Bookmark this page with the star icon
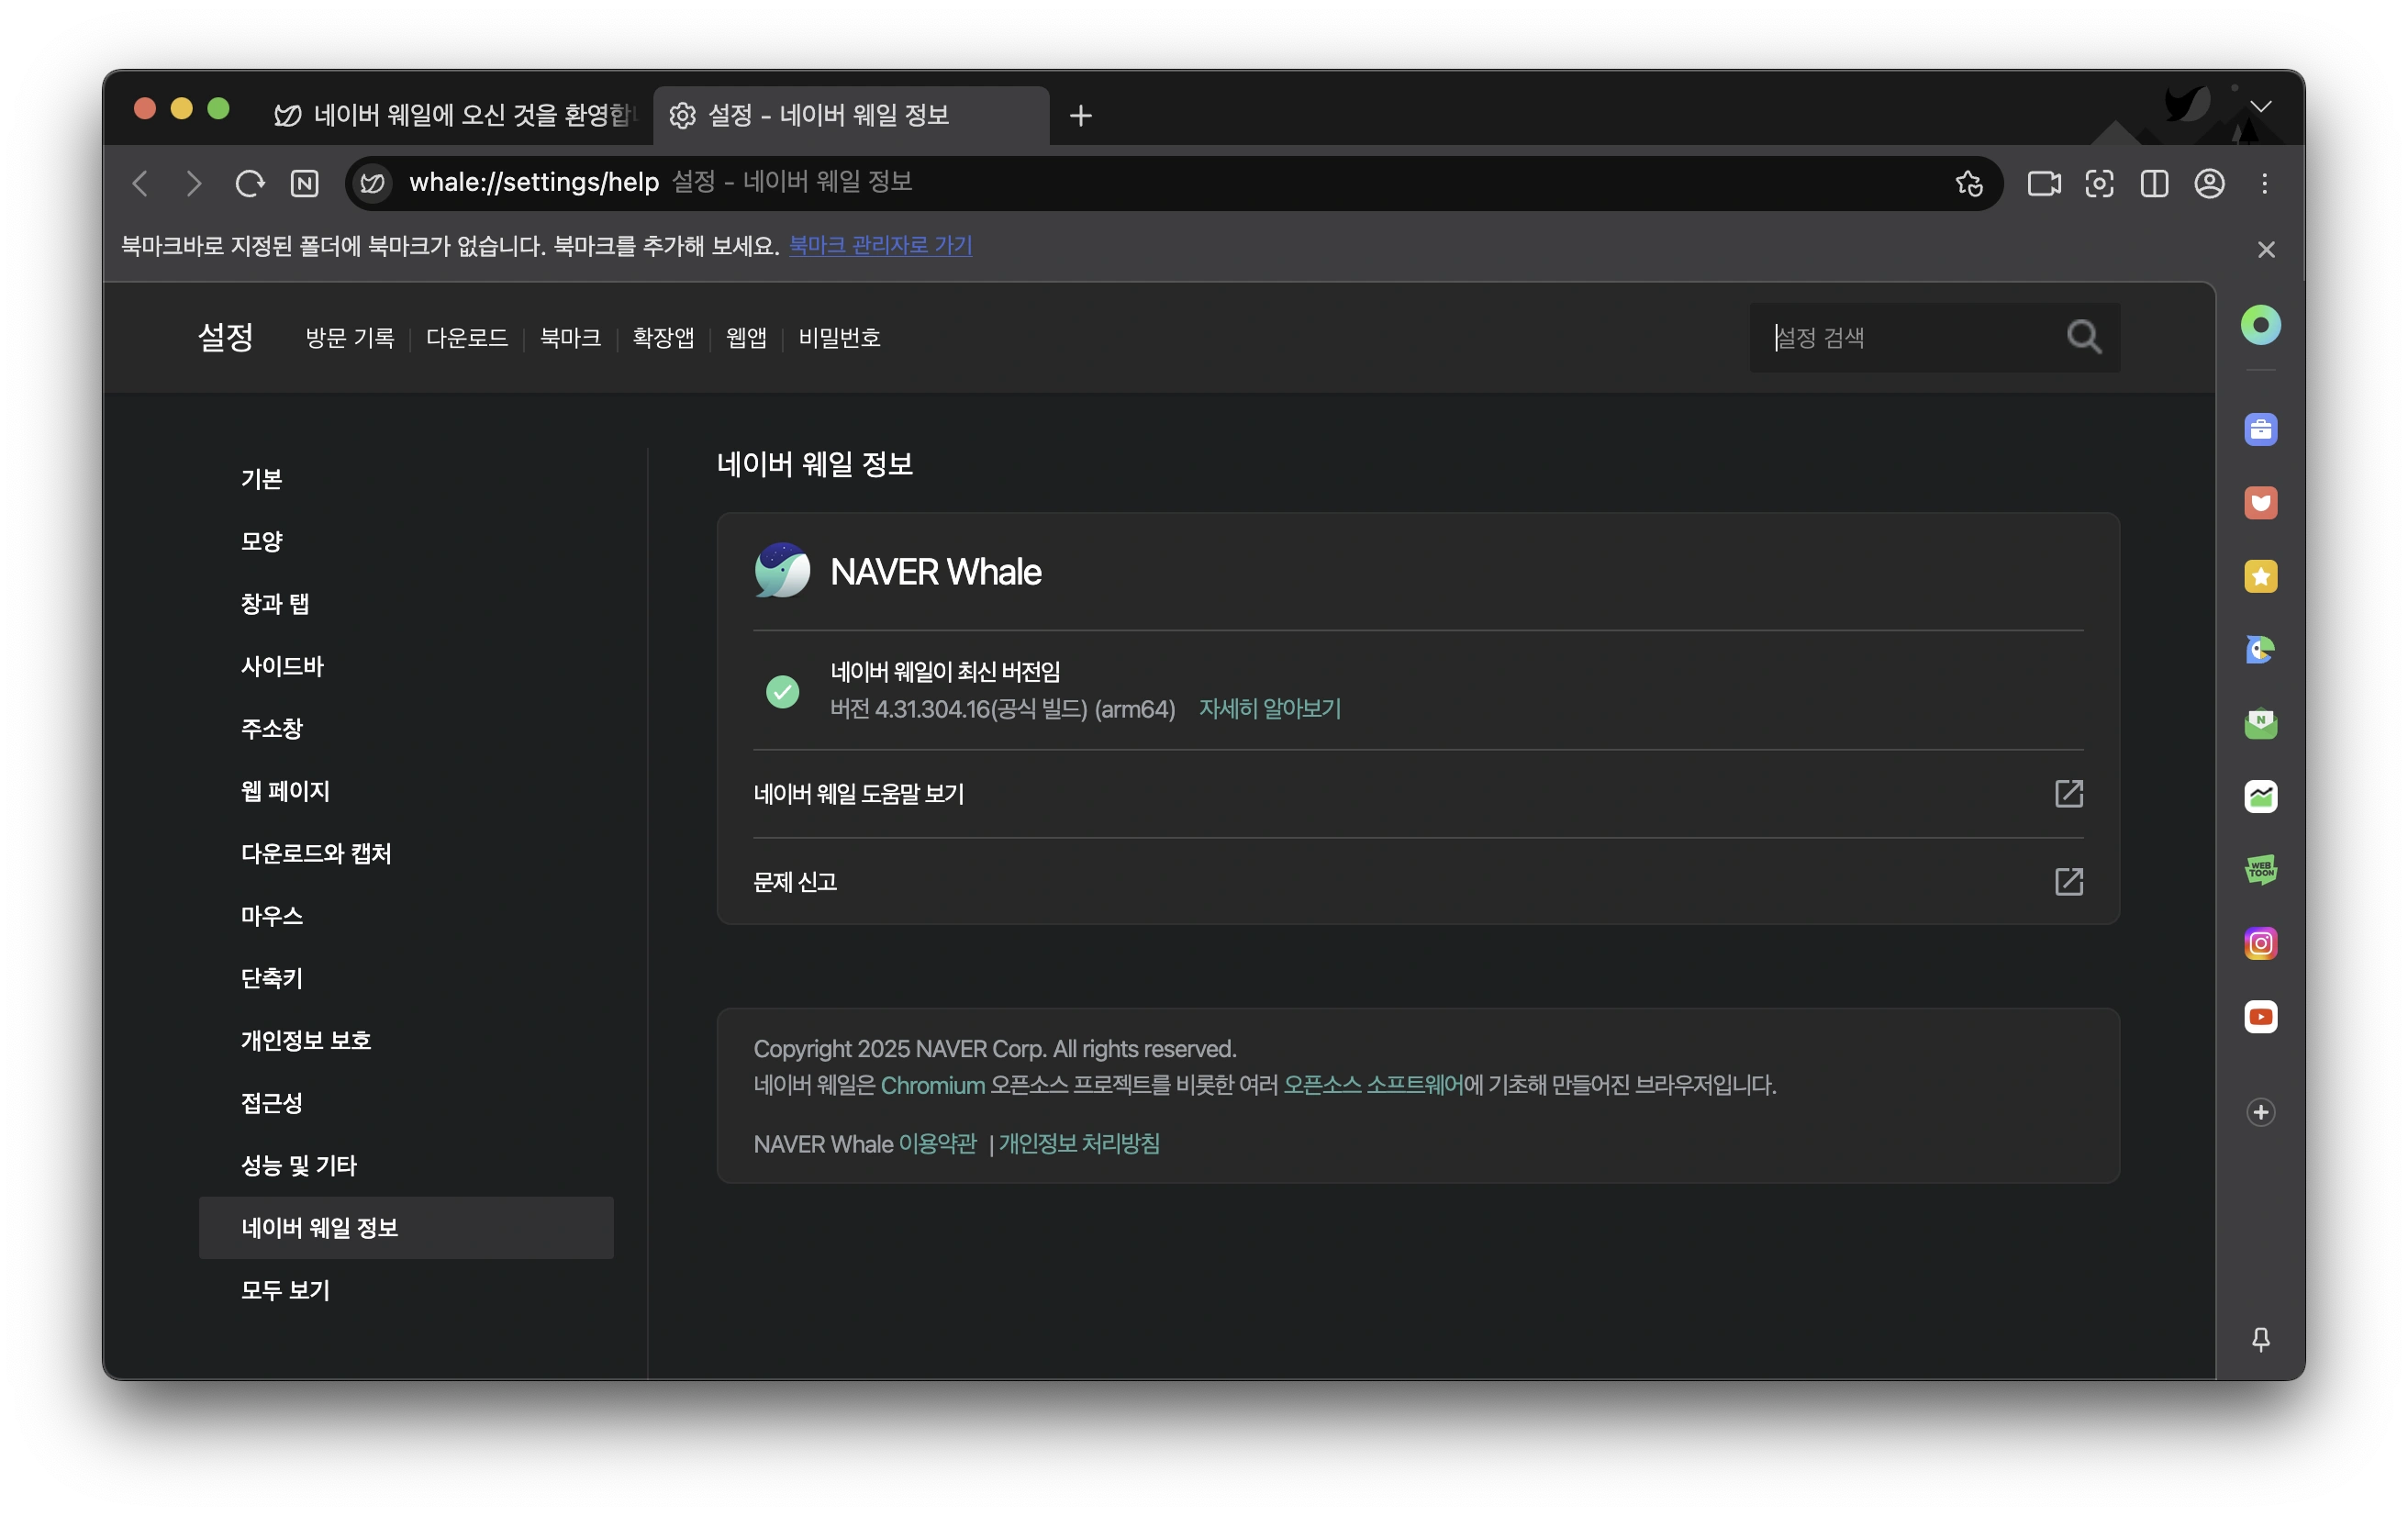 click(x=1969, y=183)
